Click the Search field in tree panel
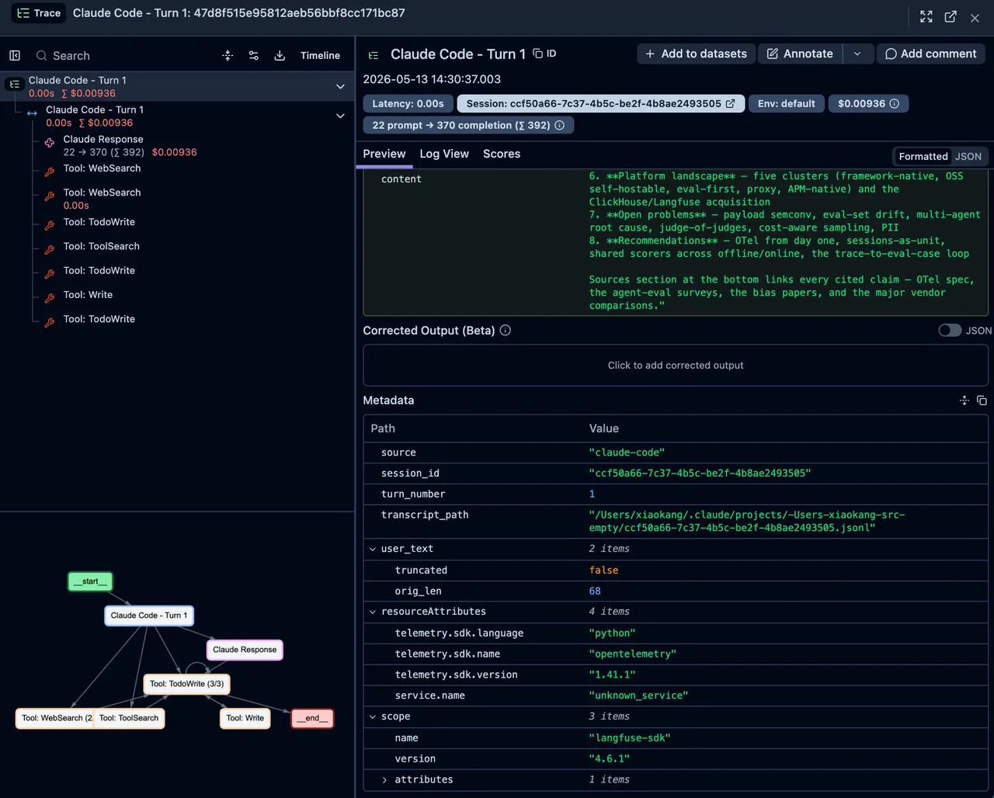994x798 pixels. tap(124, 56)
